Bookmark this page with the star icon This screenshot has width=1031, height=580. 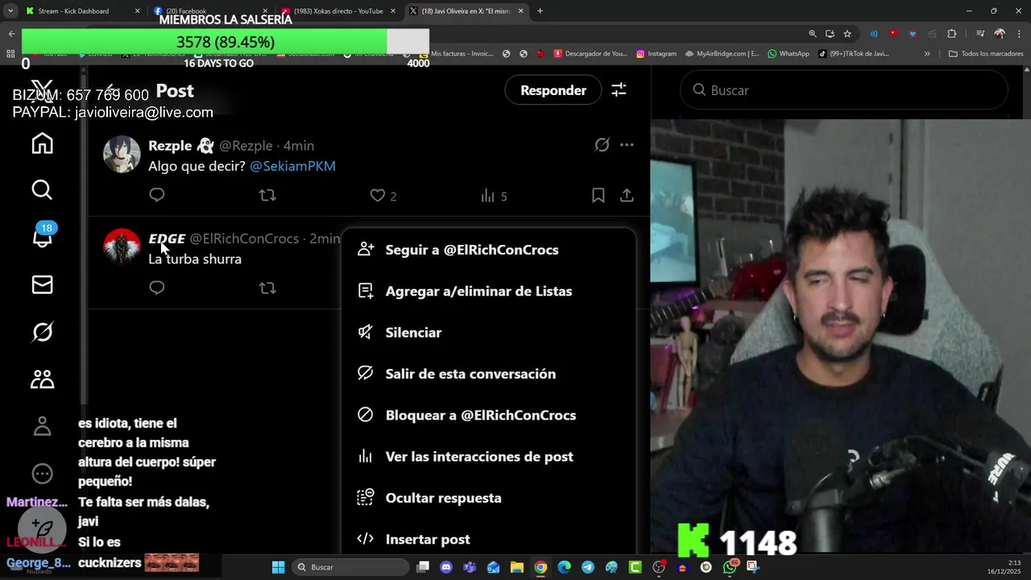click(847, 34)
